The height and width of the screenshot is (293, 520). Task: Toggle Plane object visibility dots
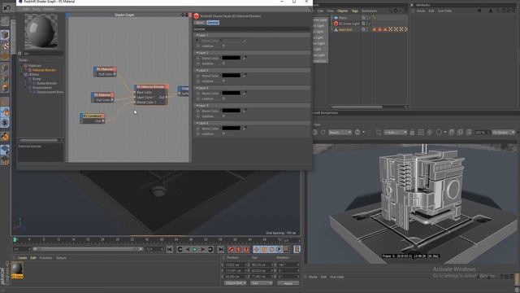click(x=367, y=18)
